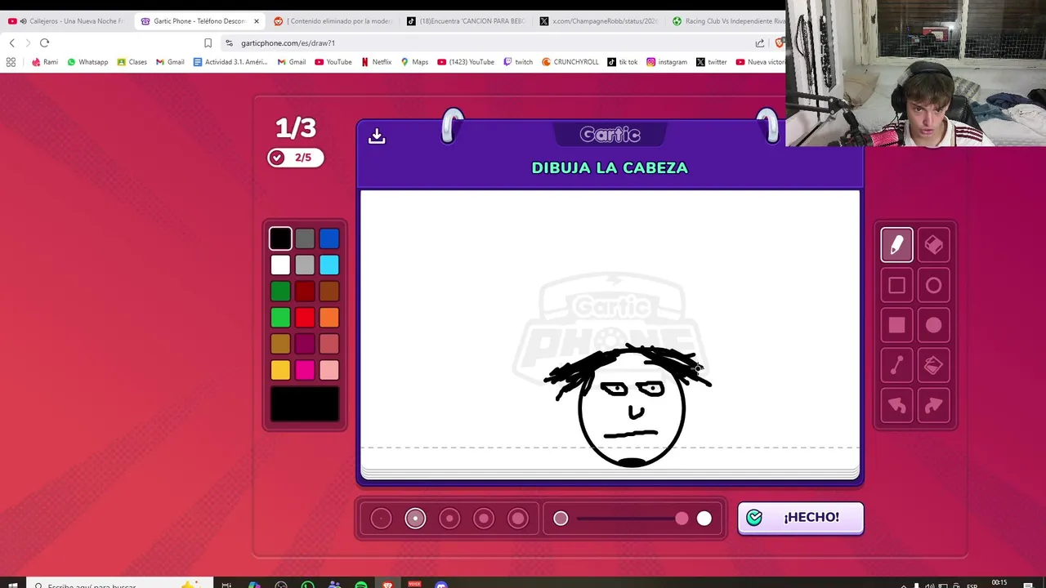
Task: Pick the largest brush size
Action: [518, 519]
